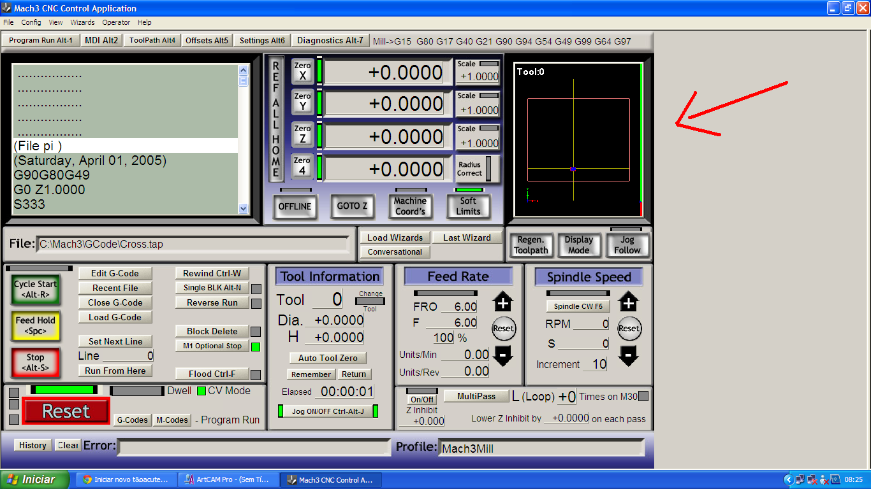871x489 pixels.
Task: Click the Tool number field
Action: [x=328, y=300]
